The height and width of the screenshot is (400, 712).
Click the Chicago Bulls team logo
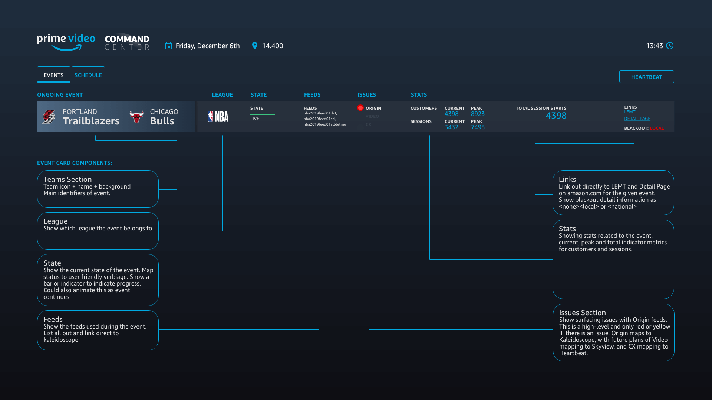(136, 117)
